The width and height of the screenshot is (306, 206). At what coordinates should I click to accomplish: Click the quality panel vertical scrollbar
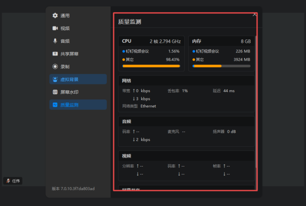coord(256,101)
